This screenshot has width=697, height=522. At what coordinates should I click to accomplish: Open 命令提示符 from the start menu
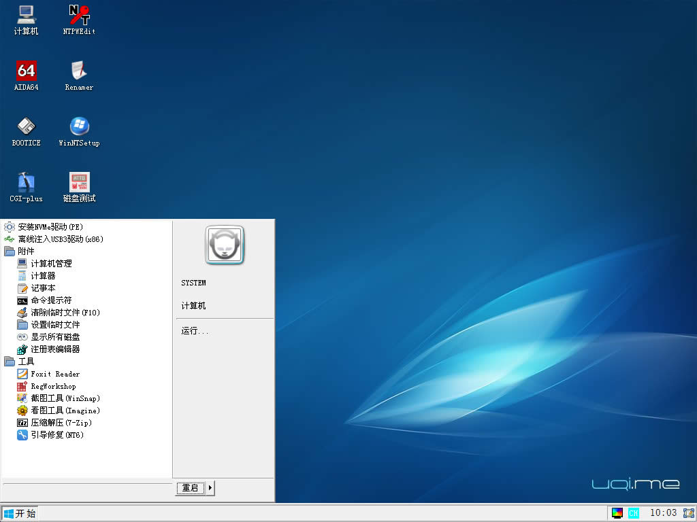(51, 300)
